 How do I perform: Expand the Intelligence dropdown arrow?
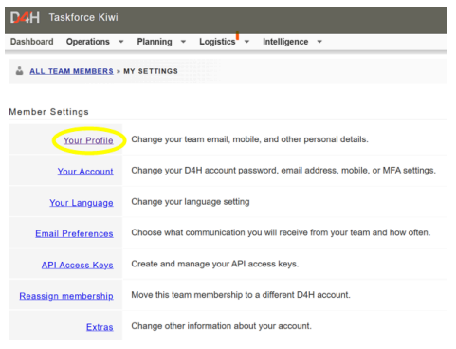319,42
